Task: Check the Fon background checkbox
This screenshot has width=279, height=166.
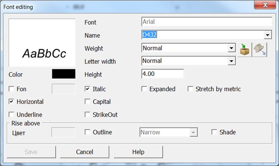Action: pos(12,89)
